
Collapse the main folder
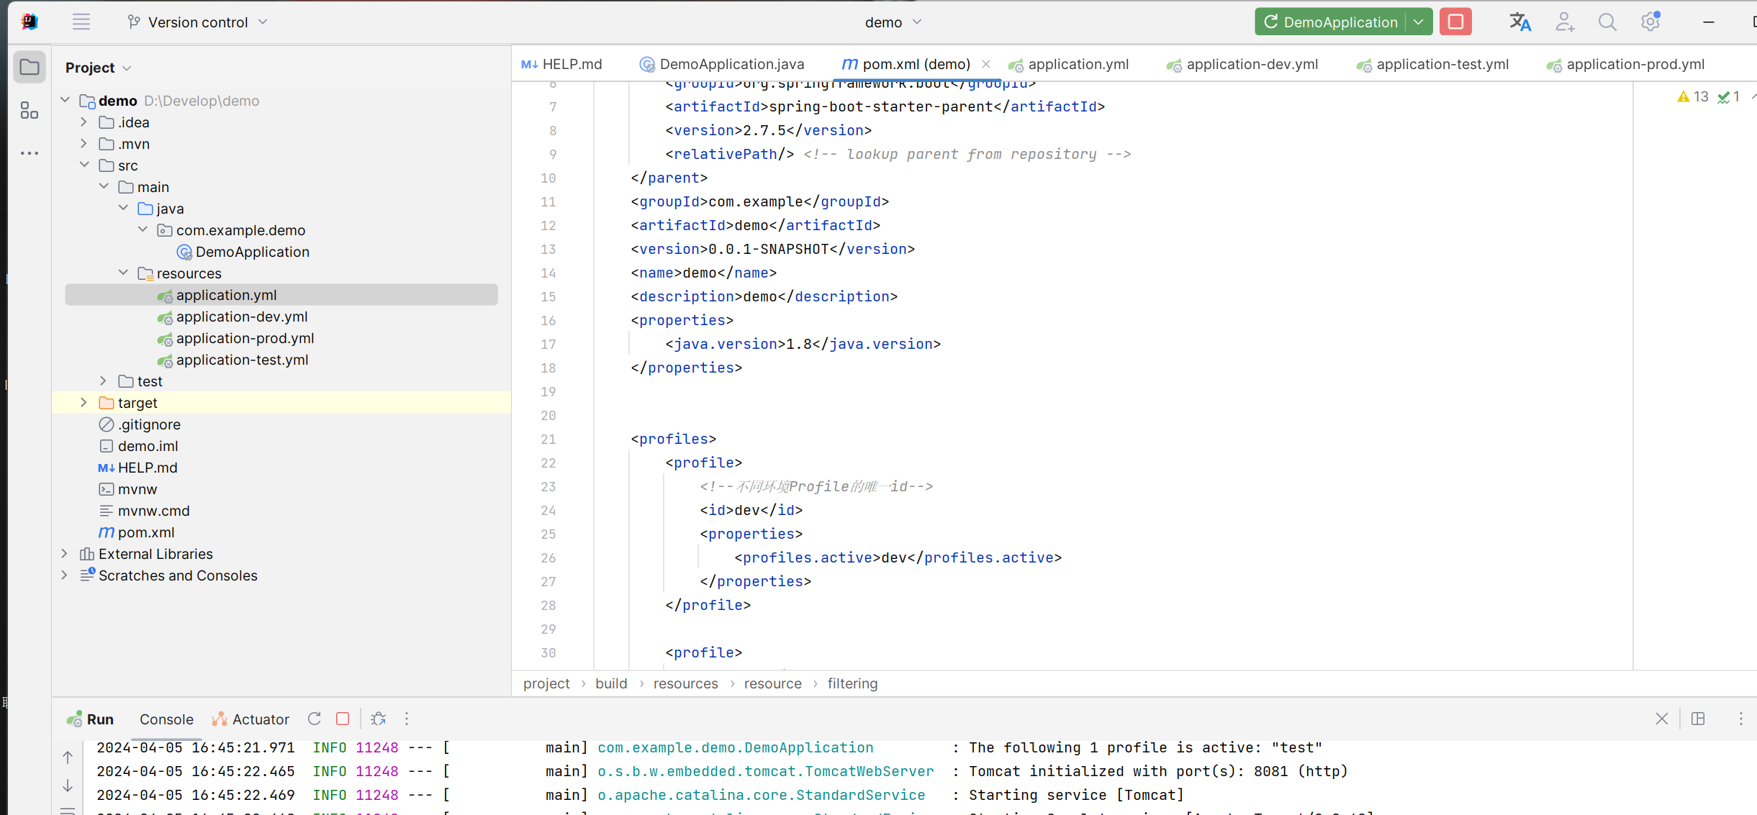tap(104, 186)
